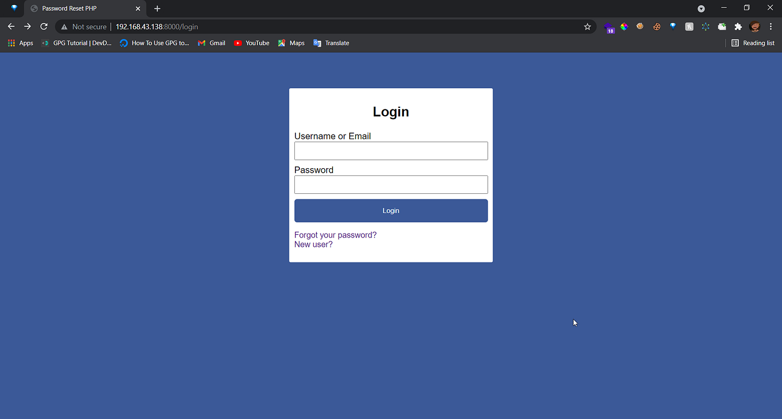Open the cookie manager extension
This screenshot has height=419, width=782.
coord(656,26)
